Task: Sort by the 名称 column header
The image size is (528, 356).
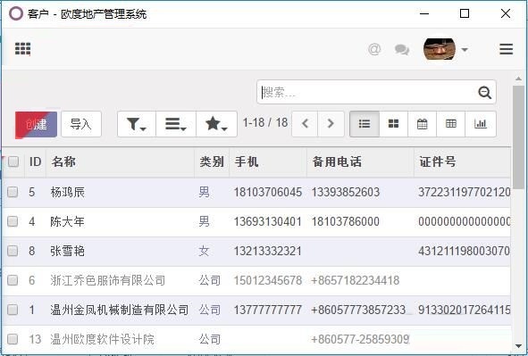Action: (x=121, y=161)
